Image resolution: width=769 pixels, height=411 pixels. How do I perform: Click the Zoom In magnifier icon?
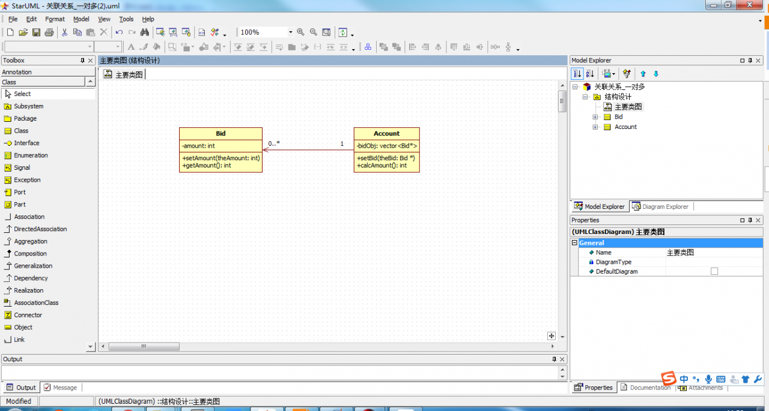coord(300,32)
